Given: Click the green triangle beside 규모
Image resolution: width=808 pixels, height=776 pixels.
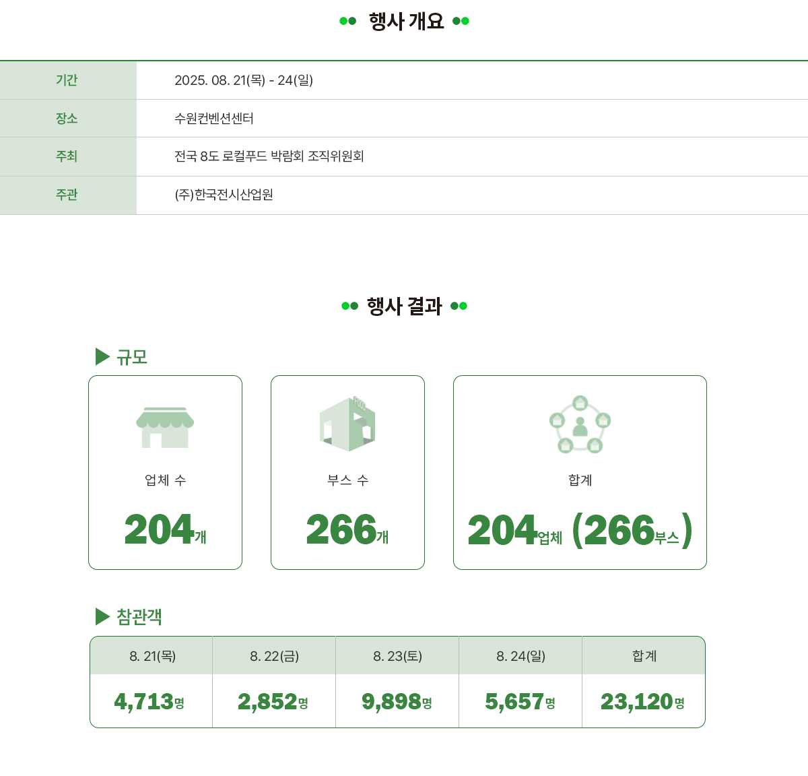Looking at the screenshot, I should (102, 356).
